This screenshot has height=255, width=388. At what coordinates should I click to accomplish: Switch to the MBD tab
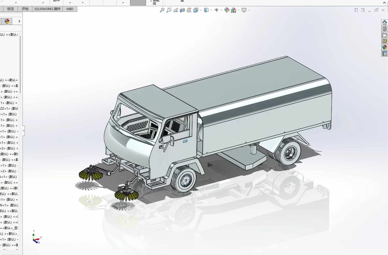click(x=70, y=9)
